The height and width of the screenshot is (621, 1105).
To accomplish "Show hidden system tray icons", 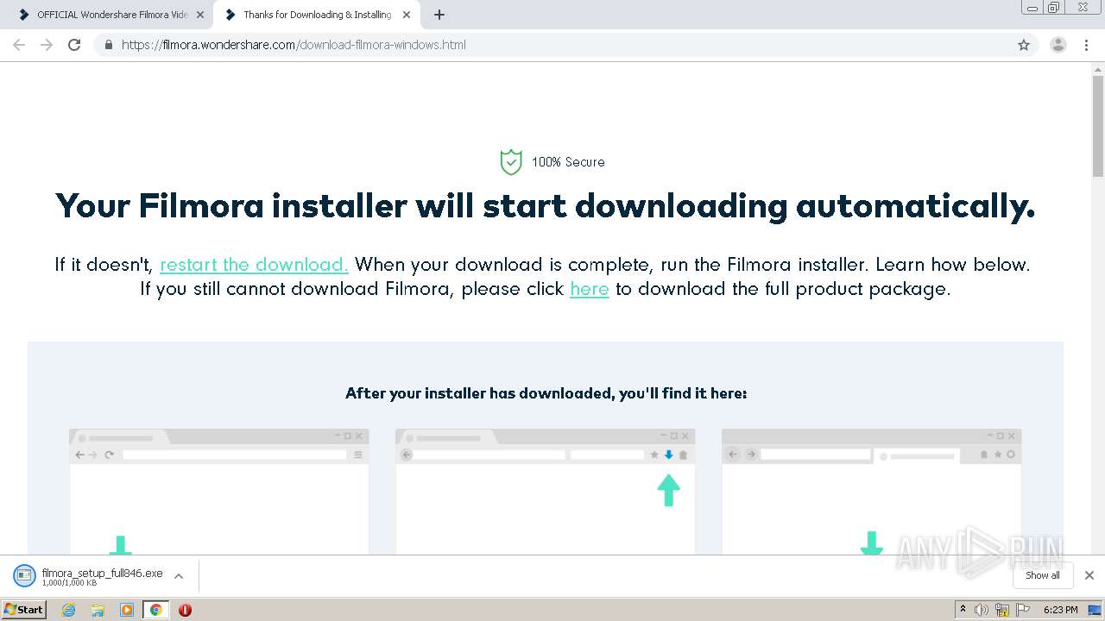I will click(963, 610).
